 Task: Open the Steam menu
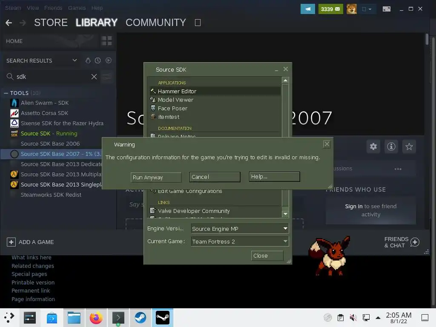(13, 8)
